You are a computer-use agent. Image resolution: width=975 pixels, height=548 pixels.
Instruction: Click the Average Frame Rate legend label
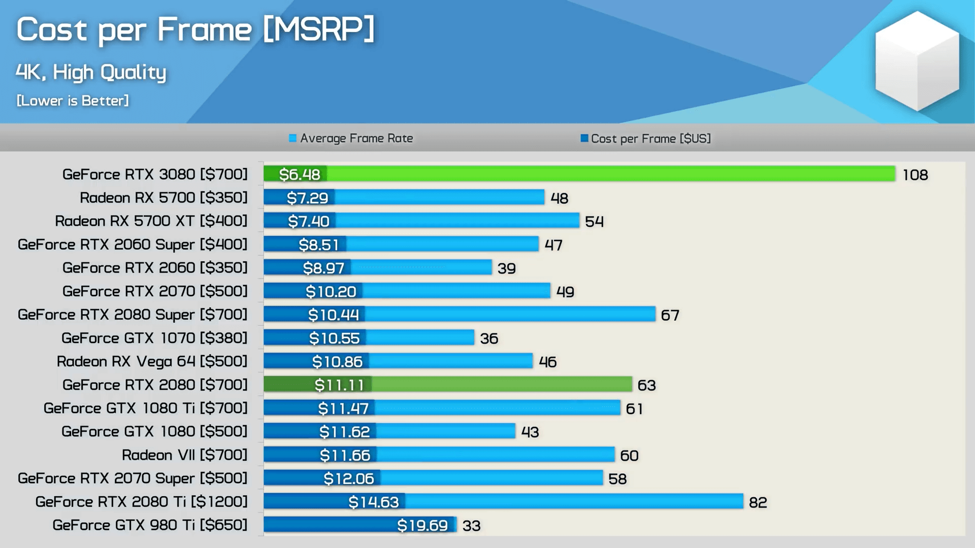(356, 138)
